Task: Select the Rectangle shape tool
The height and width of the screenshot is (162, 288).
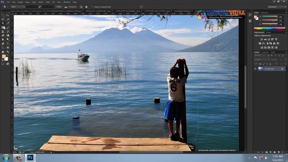Action: pyautogui.click(x=8, y=48)
